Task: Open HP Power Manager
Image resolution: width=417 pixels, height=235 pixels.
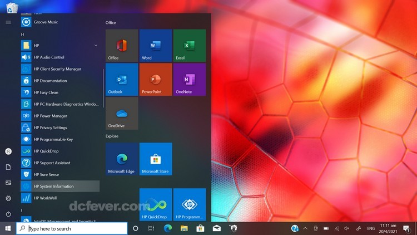Action: (60, 116)
